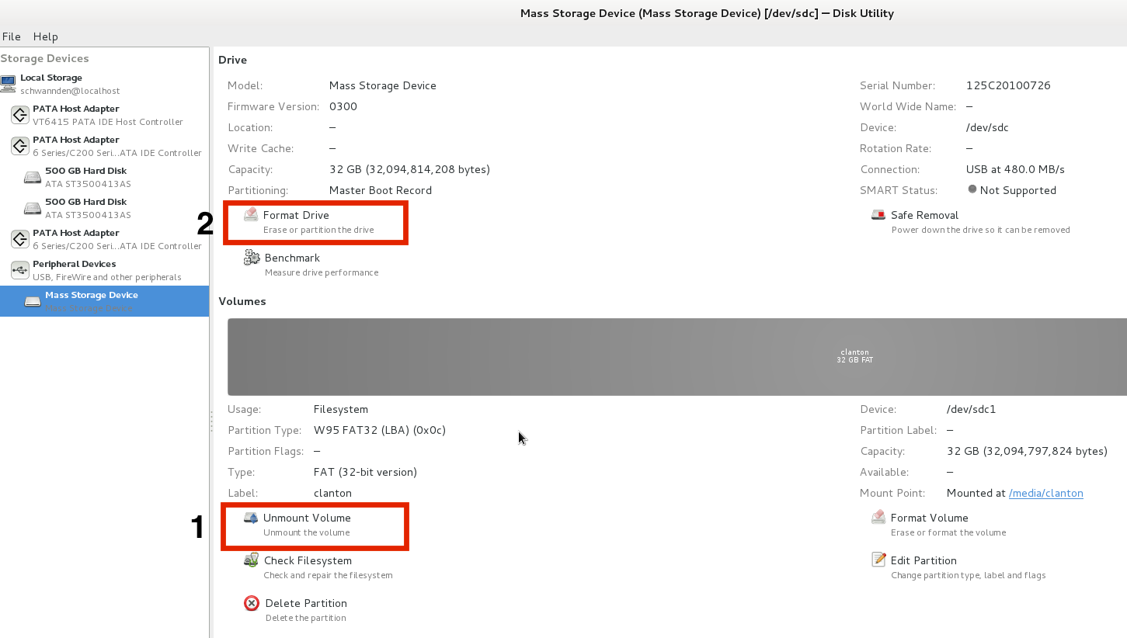1127x638 pixels.
Task: Click the Safe Removal drive icon
Action: [x=878, y=215]
